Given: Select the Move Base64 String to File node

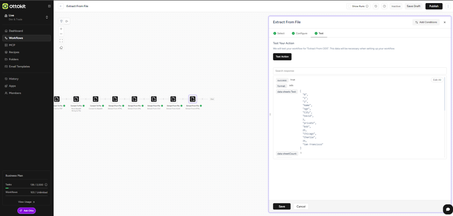Looking at the screenshot, I should pos(76,99).
